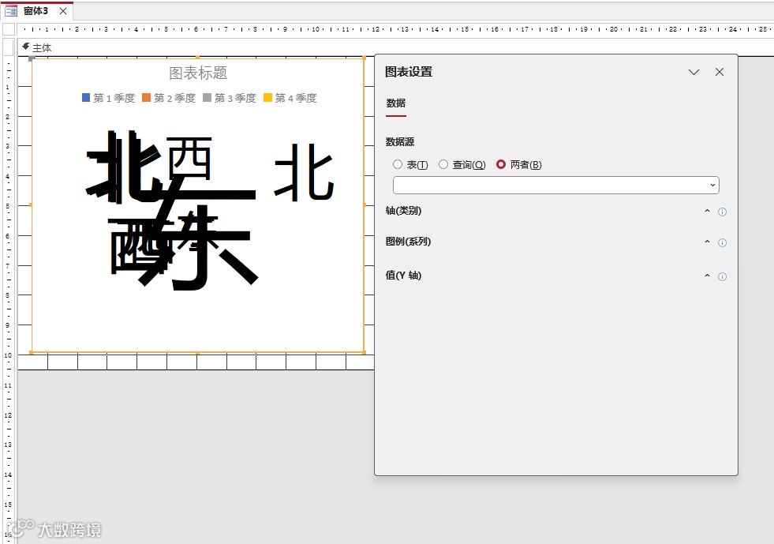
Task: Click the 第 3 季度 legend label
Action: click(235, 98)
